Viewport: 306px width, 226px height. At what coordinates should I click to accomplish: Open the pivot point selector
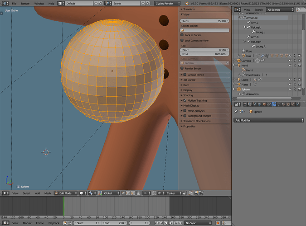pos(92,193)
